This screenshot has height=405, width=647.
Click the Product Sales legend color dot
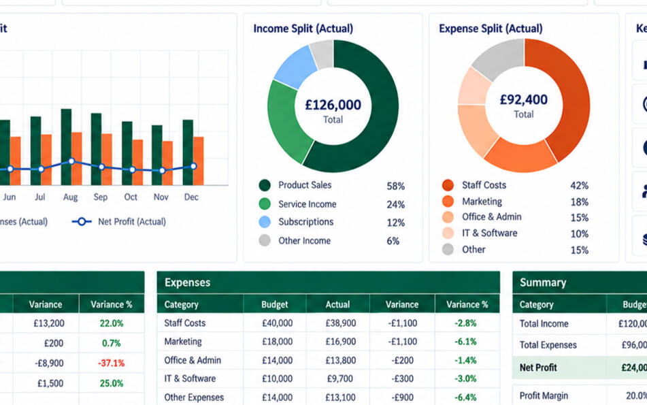coord(265,185)
